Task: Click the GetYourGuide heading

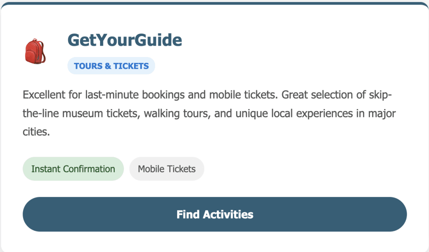Action: tap(124, 40)
